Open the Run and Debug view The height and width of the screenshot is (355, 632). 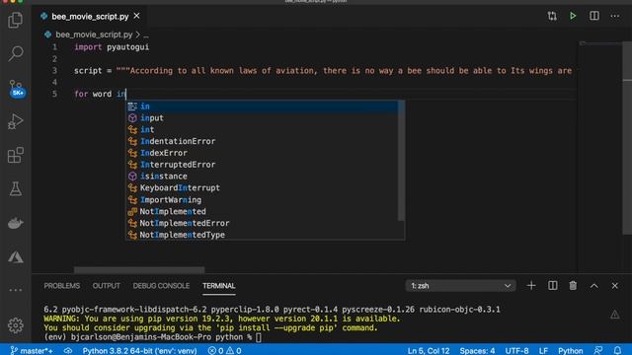point(16,121)
